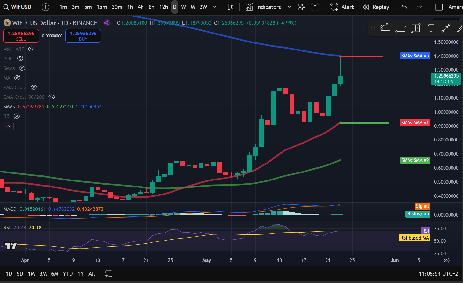Unhide the SMAs indicator with the crossed eye
Image resolution: width=463 pixels, height=283 pixels.
(x=22, y=68)
